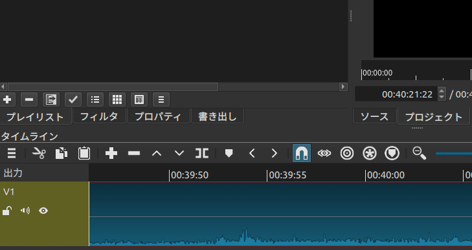Viewport: 472px width, 250px height.
Task: Open the playlist hamburger menu
Action: (x=161, y=99)
